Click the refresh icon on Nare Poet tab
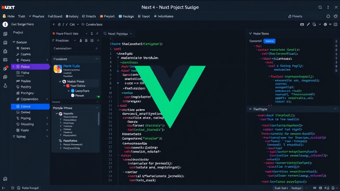 92,33
